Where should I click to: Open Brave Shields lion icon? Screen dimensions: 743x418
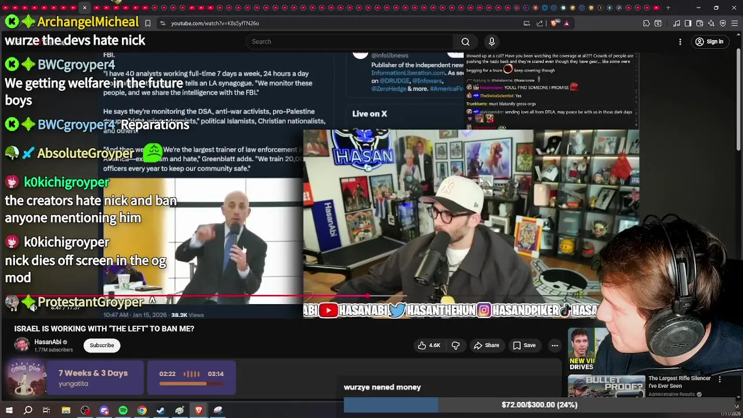point(554,23)
